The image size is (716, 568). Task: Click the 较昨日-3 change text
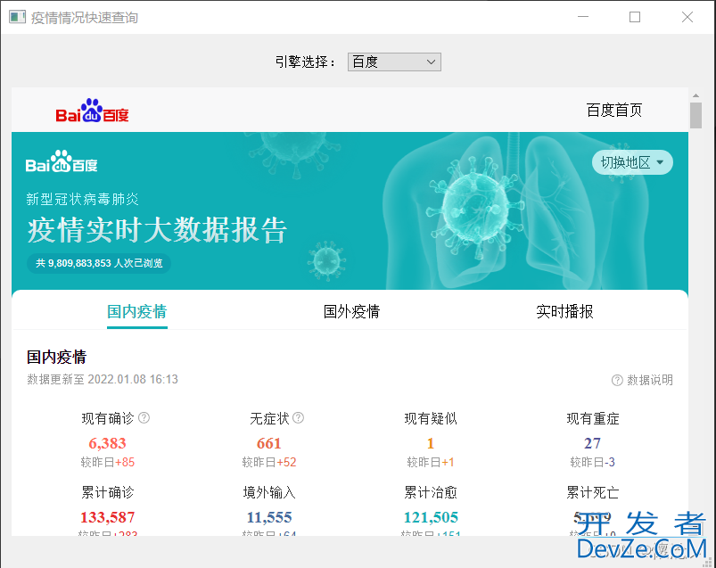(x=592, y=462)
